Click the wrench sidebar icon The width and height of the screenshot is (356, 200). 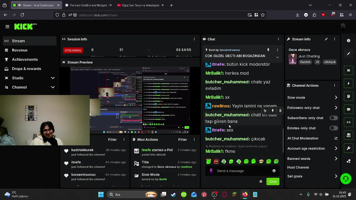point(348,148)
